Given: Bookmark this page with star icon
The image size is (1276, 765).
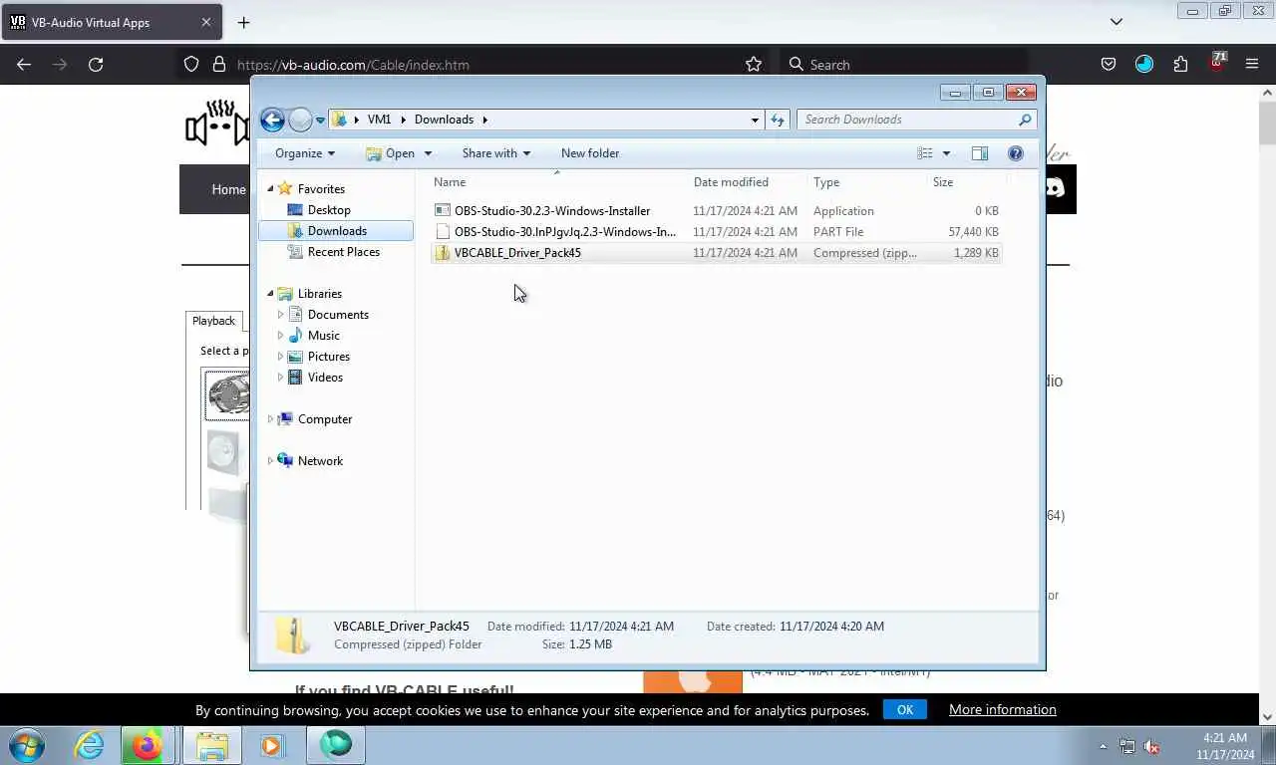Looking at the screenshot, I should 754,65.
